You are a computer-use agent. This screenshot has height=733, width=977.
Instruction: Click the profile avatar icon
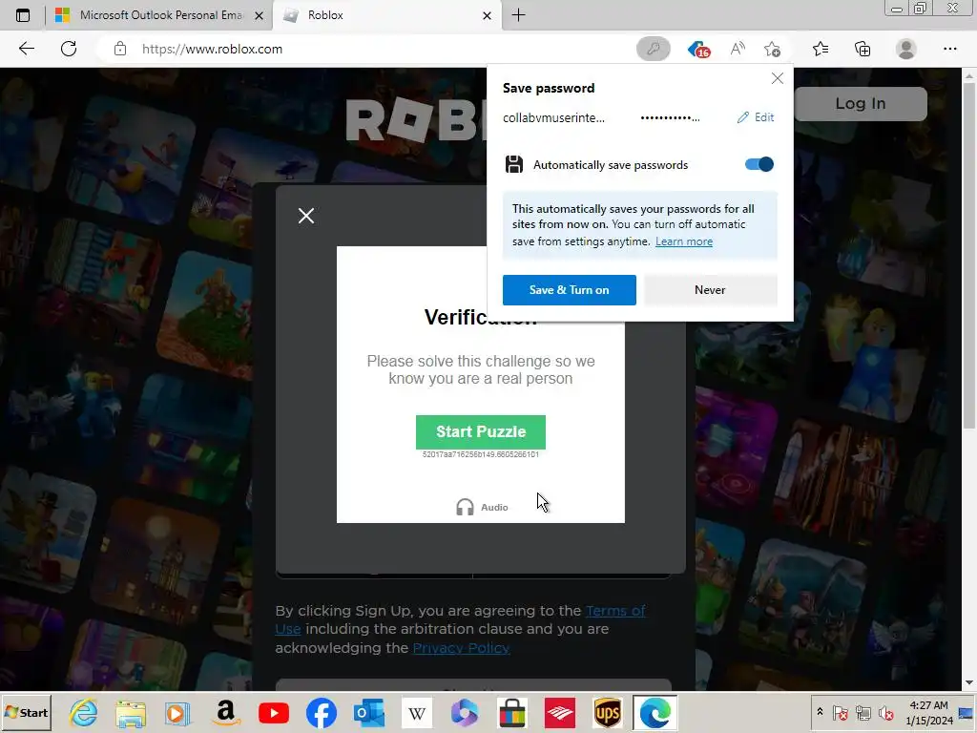coord(906,49)
